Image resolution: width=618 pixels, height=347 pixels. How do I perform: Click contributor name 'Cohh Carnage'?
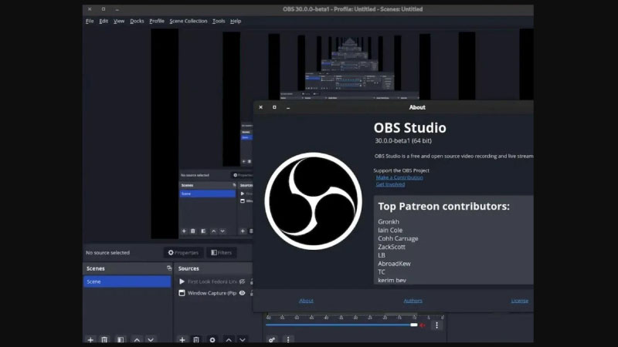tap(398, 238)
